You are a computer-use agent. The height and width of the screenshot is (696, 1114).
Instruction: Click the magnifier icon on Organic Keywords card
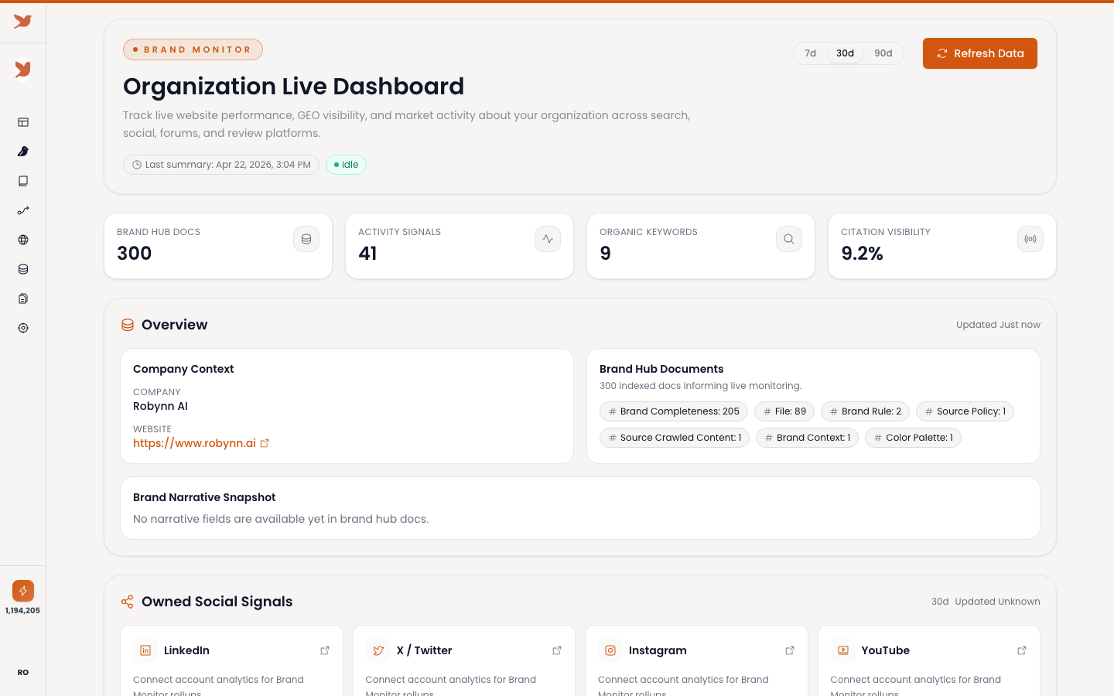[x=789, y=239]
